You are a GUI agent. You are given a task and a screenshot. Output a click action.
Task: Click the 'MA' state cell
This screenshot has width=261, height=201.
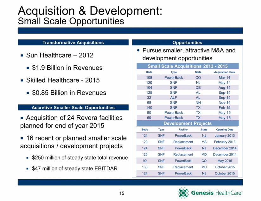pos(204,142)
